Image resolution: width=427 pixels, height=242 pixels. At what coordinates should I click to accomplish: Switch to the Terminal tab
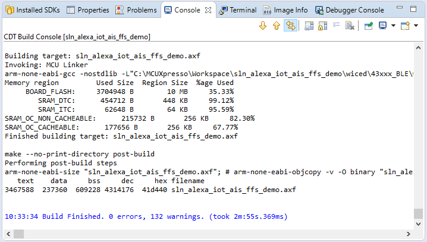(x=238, y=10)
